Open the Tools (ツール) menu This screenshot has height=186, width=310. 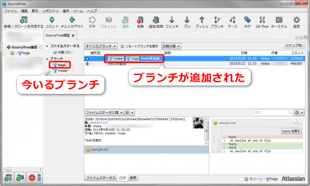click(78, 11)
